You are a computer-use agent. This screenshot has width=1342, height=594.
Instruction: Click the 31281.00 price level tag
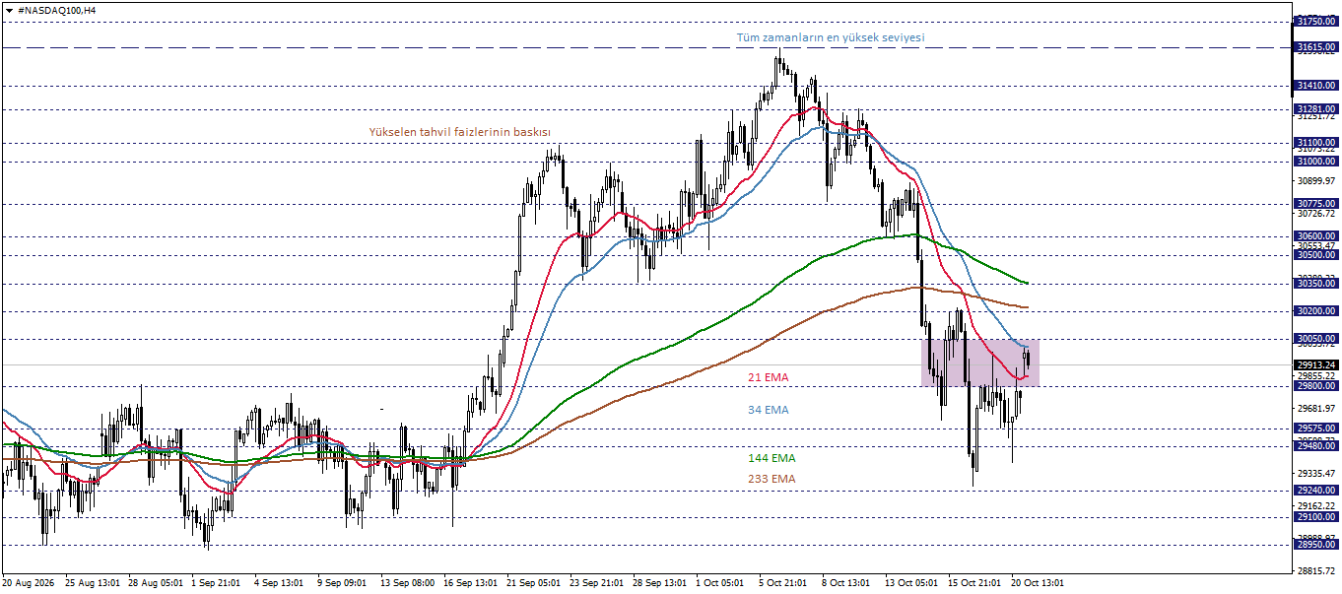tap(1316, 109)
